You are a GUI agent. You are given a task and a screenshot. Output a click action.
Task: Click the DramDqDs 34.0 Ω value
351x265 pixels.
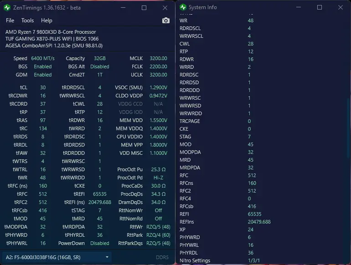click(158, 202)
